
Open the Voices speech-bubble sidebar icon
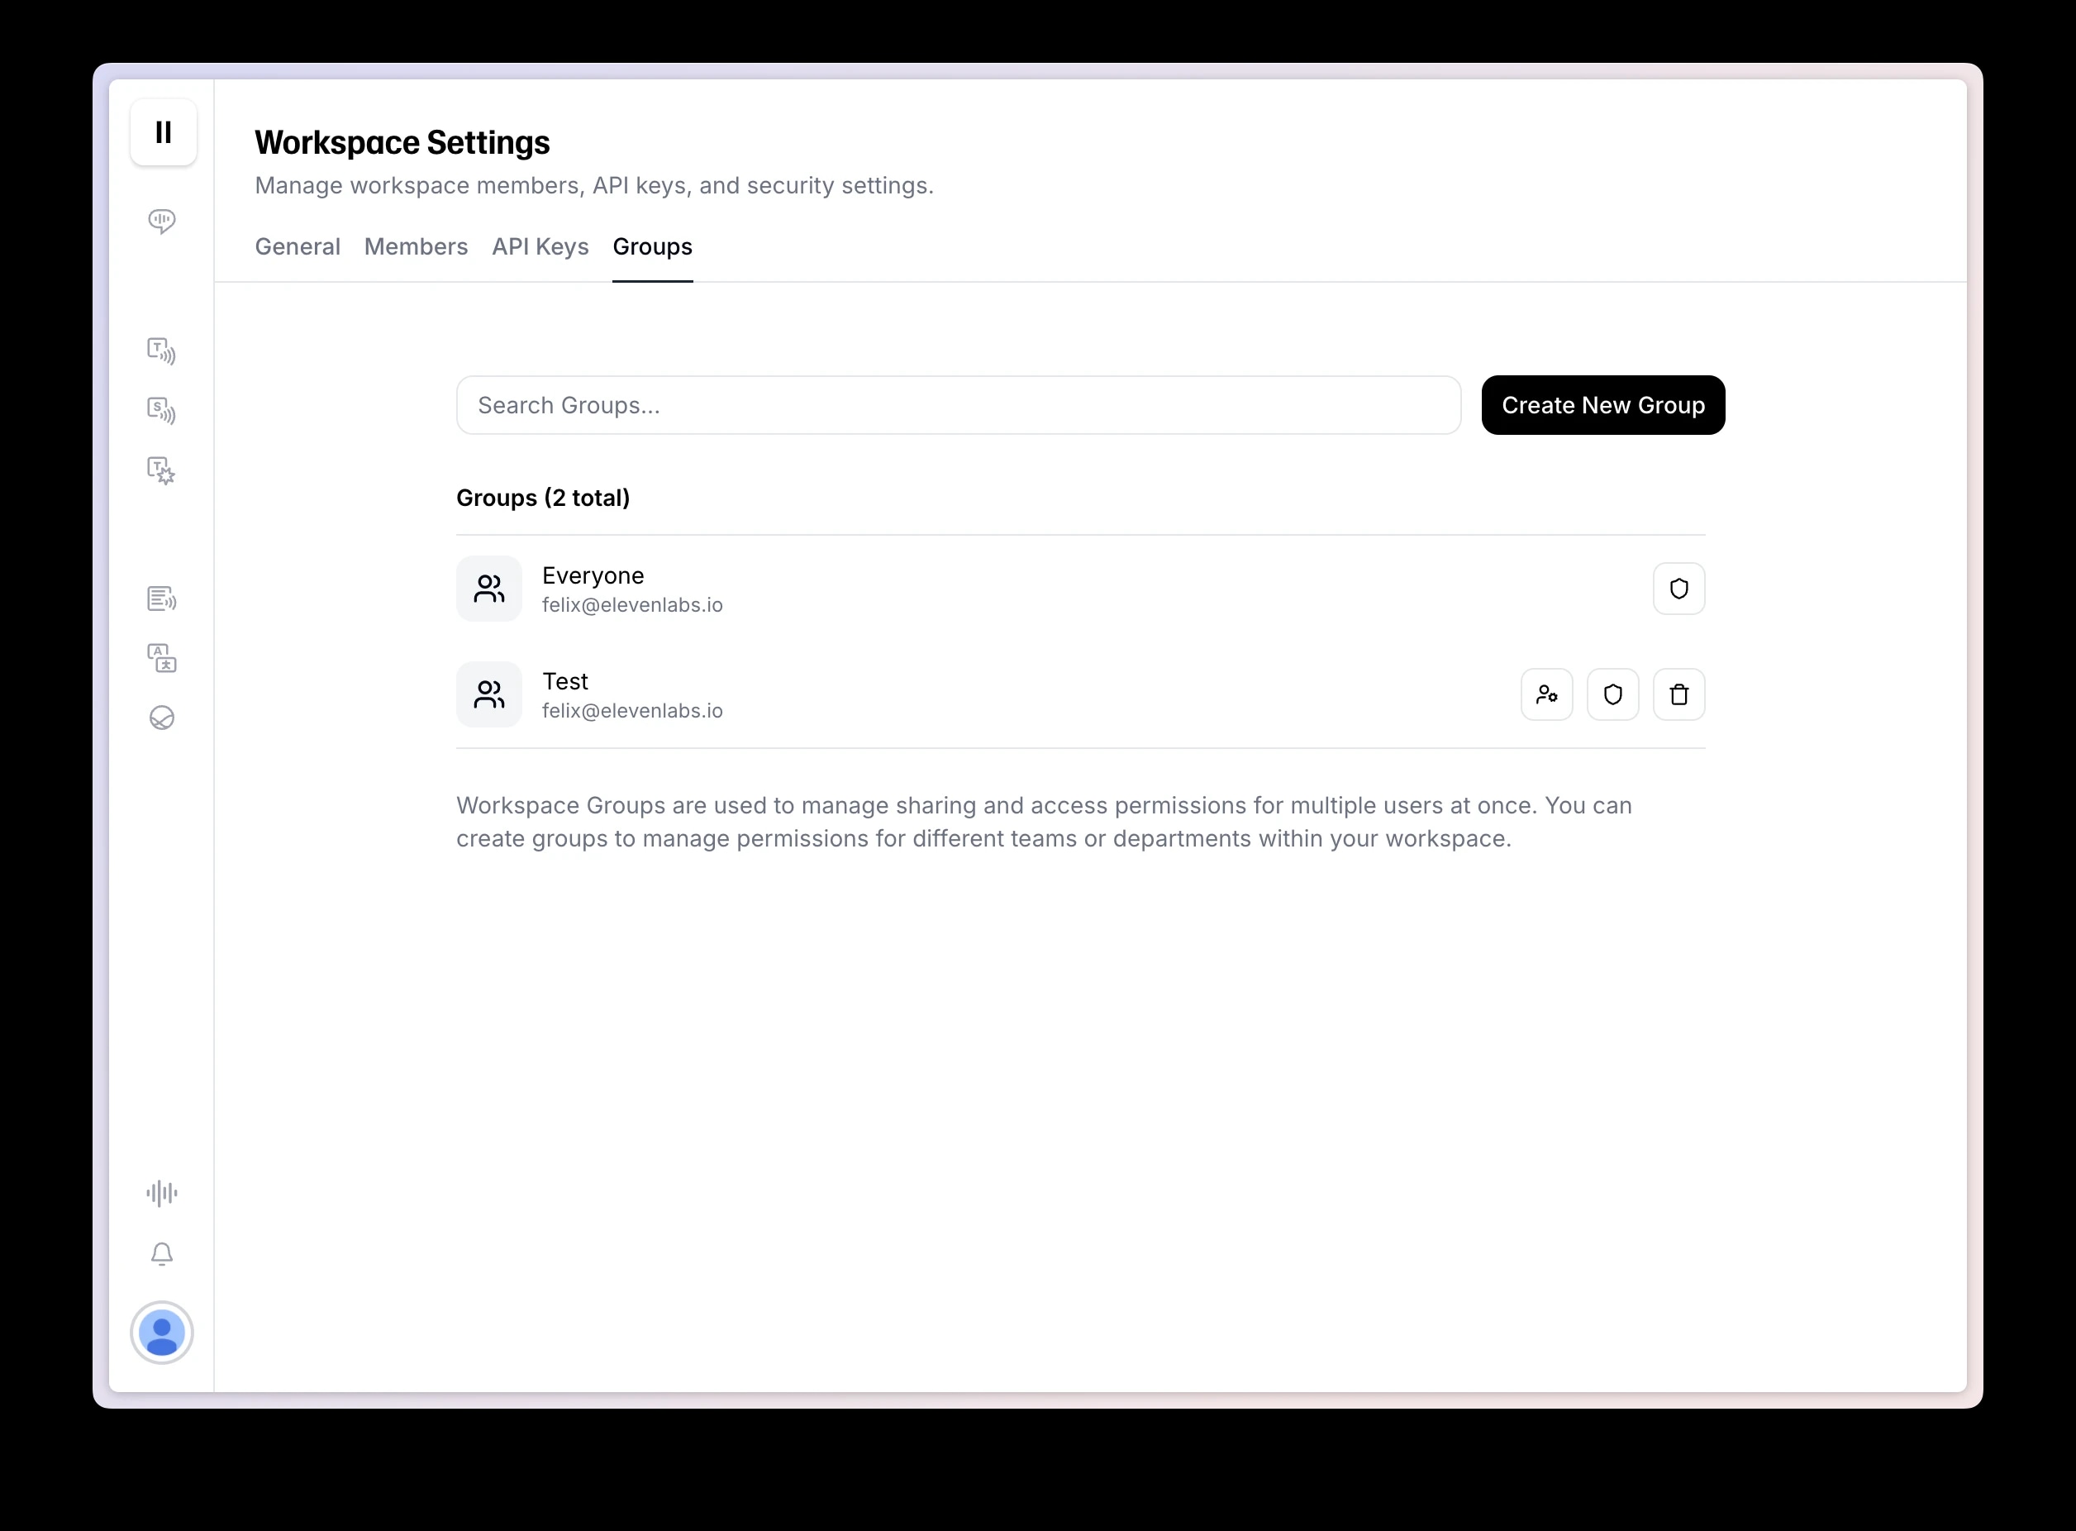click(162, 222)
